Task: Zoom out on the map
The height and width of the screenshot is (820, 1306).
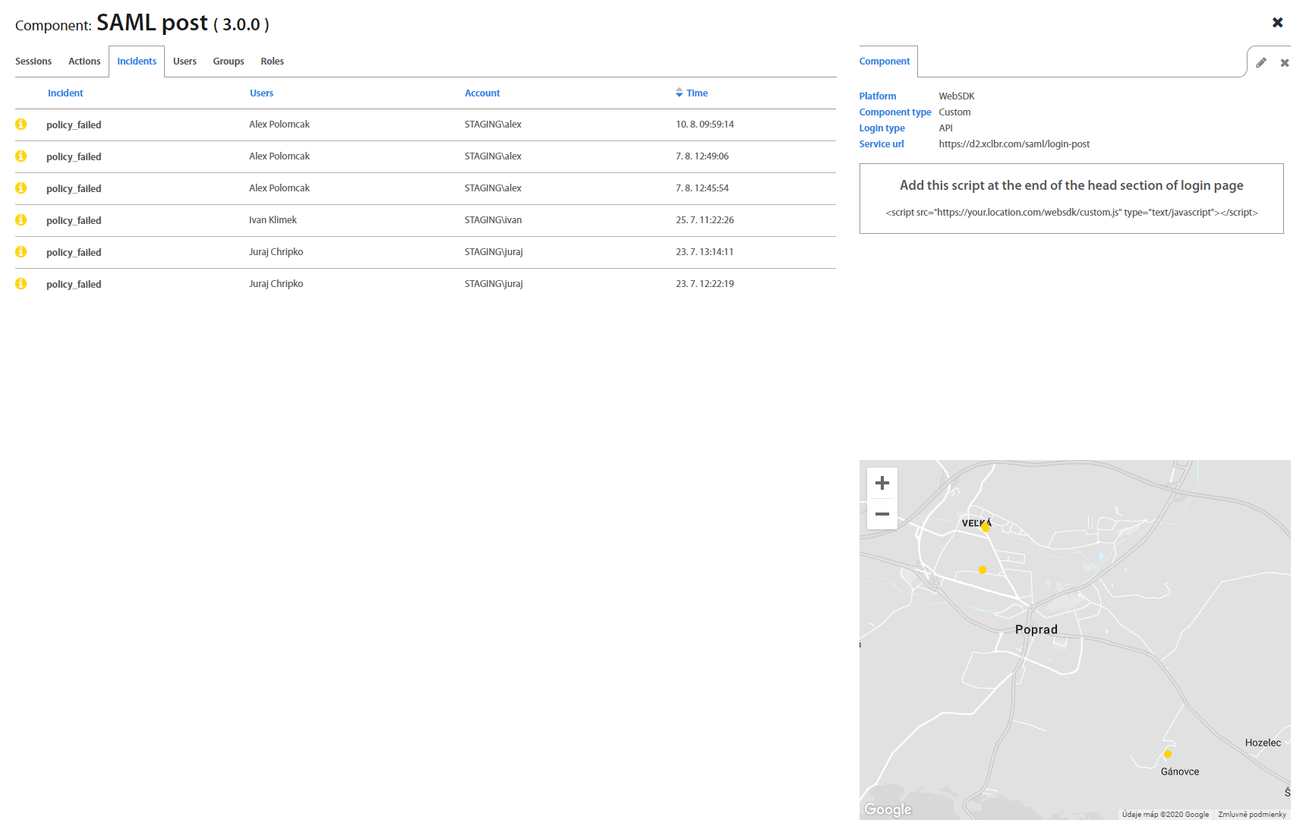Action: (882, 514)
